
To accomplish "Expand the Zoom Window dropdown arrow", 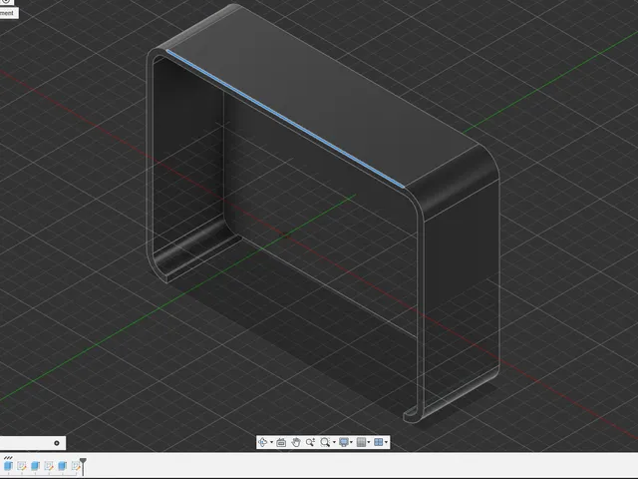I will point(334,442).
